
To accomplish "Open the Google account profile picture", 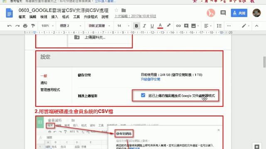I will click(x=256, y=13).
